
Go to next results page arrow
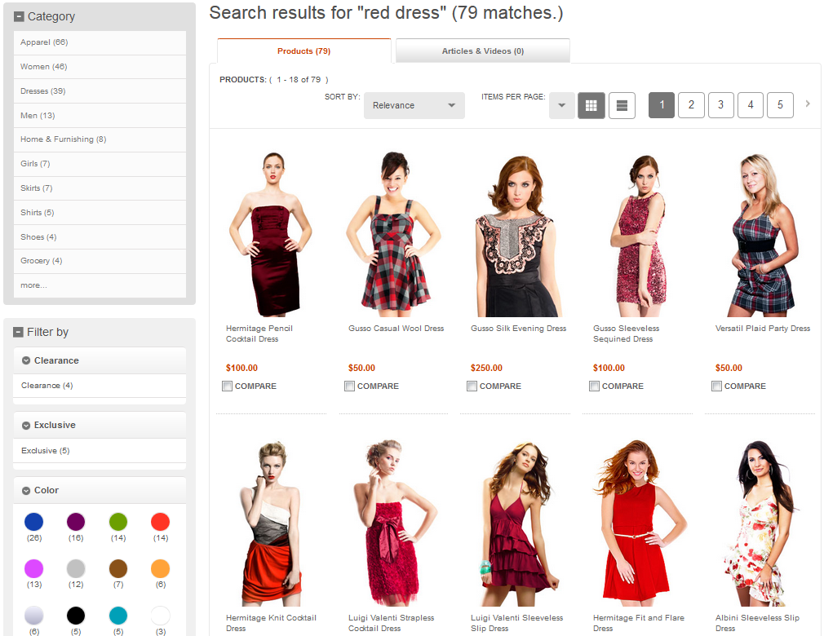[808, 104]
